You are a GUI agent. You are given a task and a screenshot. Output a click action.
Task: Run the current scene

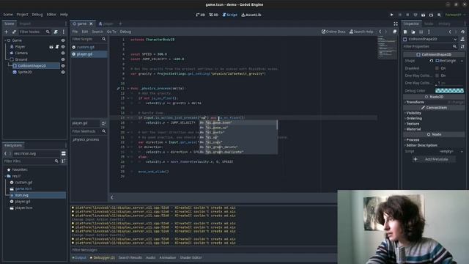coord(424,15)
